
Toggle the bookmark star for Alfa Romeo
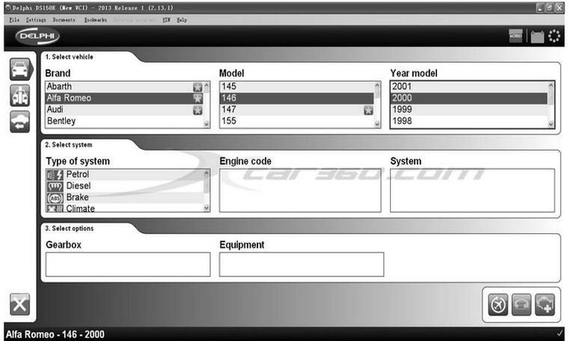click(x=198, y=98)
